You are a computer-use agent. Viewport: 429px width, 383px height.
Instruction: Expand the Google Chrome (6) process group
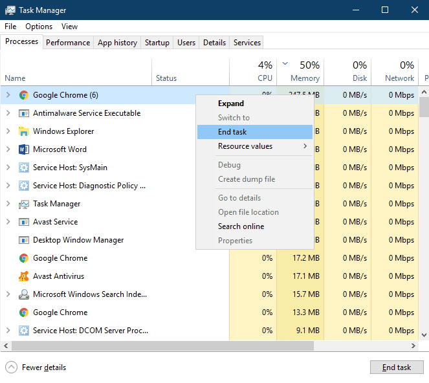[8, 95]
